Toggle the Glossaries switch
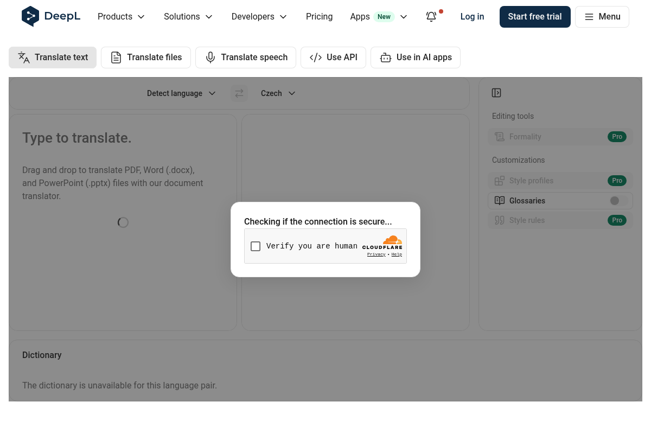 618,201
